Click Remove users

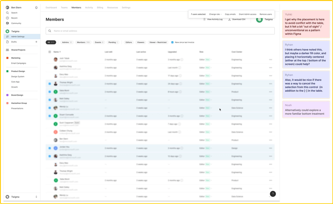tap(265, 14)
